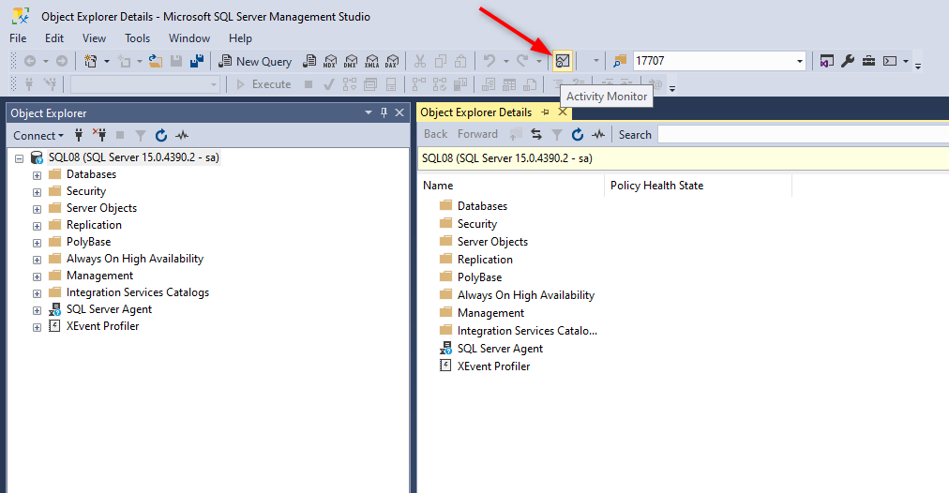
Task: Click the Execute button
Action: [x=264, y=84]
